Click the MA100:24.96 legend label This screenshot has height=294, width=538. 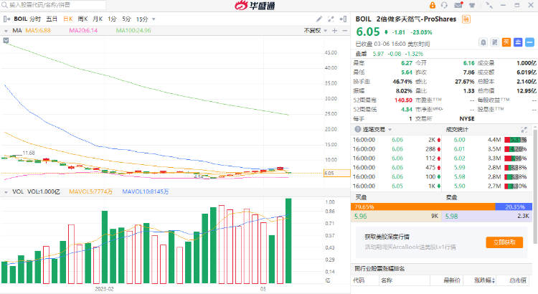click(x=133, y=31)
